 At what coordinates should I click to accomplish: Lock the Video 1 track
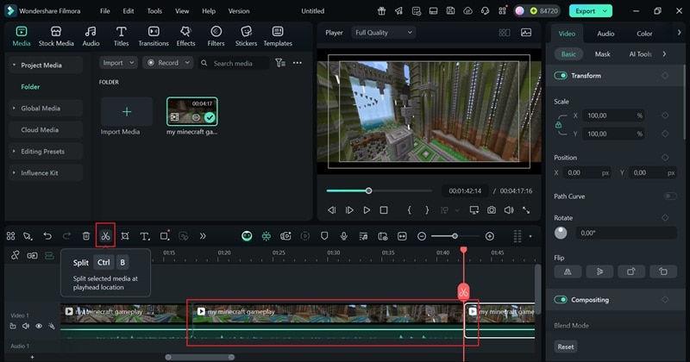pos(13,326)
